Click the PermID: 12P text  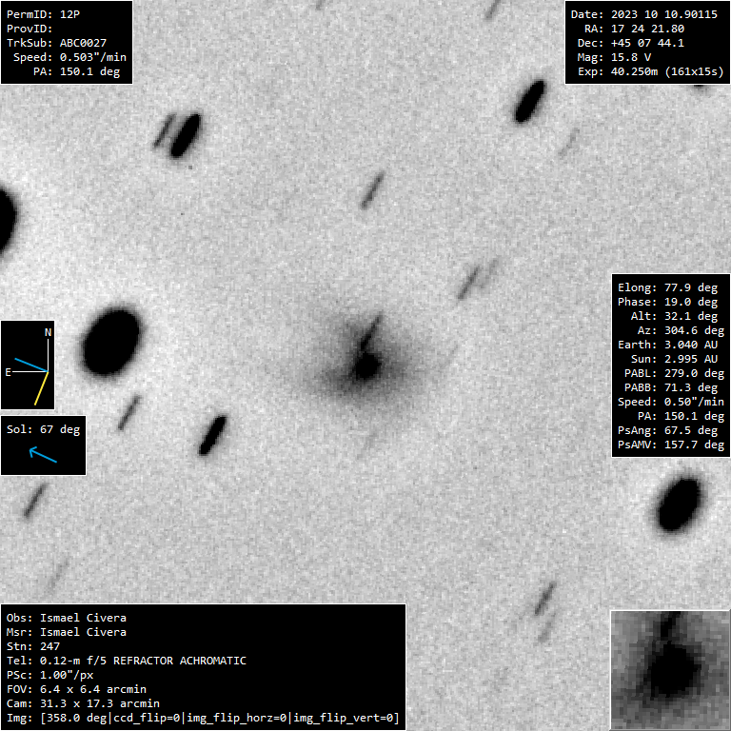tap(44, 14)
